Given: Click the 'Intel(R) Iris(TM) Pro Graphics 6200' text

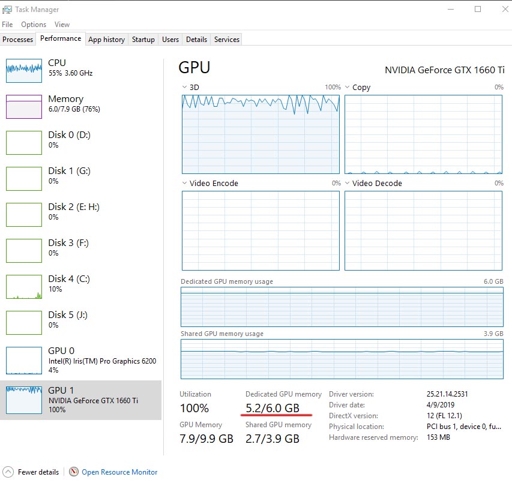Looking at the screenshot, I should (x=102, y=361).
